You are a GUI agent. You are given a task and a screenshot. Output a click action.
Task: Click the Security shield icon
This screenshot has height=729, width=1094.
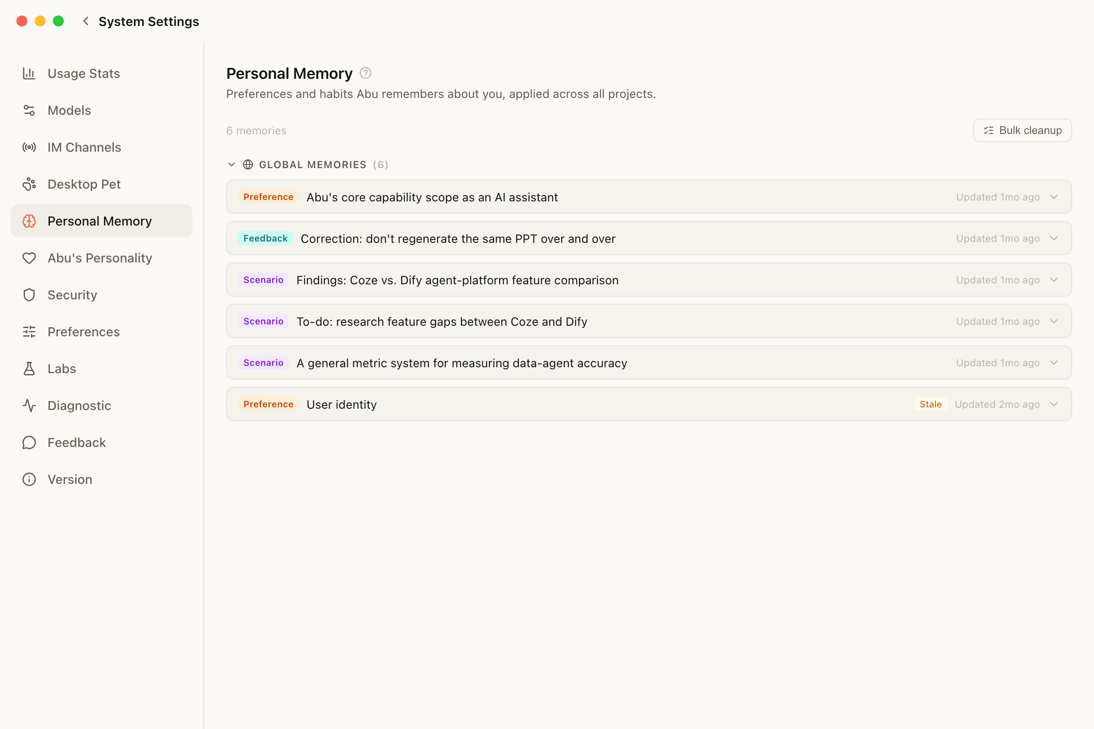pos(29,295)
